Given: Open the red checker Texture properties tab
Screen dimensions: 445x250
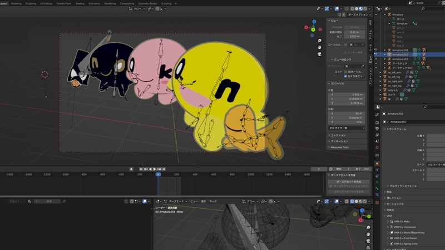Looking at the screenshot, I should pyautogui.click(x=377, y=203).
